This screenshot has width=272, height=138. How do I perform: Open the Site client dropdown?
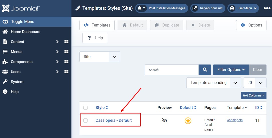point(100,57)
